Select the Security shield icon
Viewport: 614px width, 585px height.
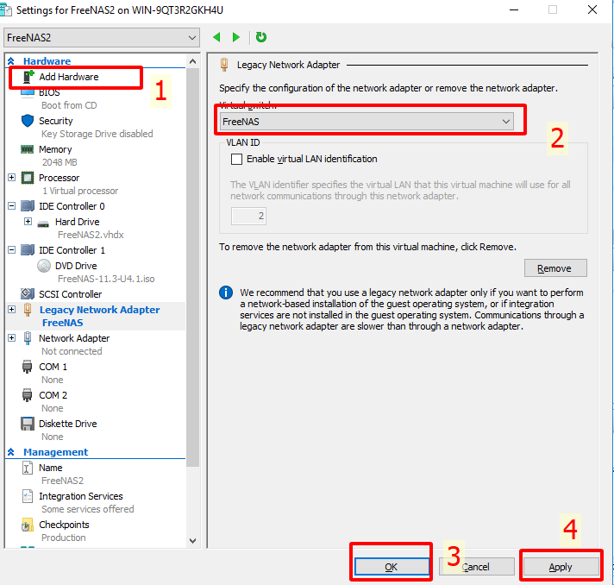coord(27,122)
